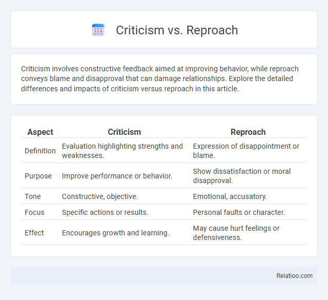The image size is (328, 300).
Task: Click 'Expression of disappointment or blame.' cell
Action: coord(248,151)
